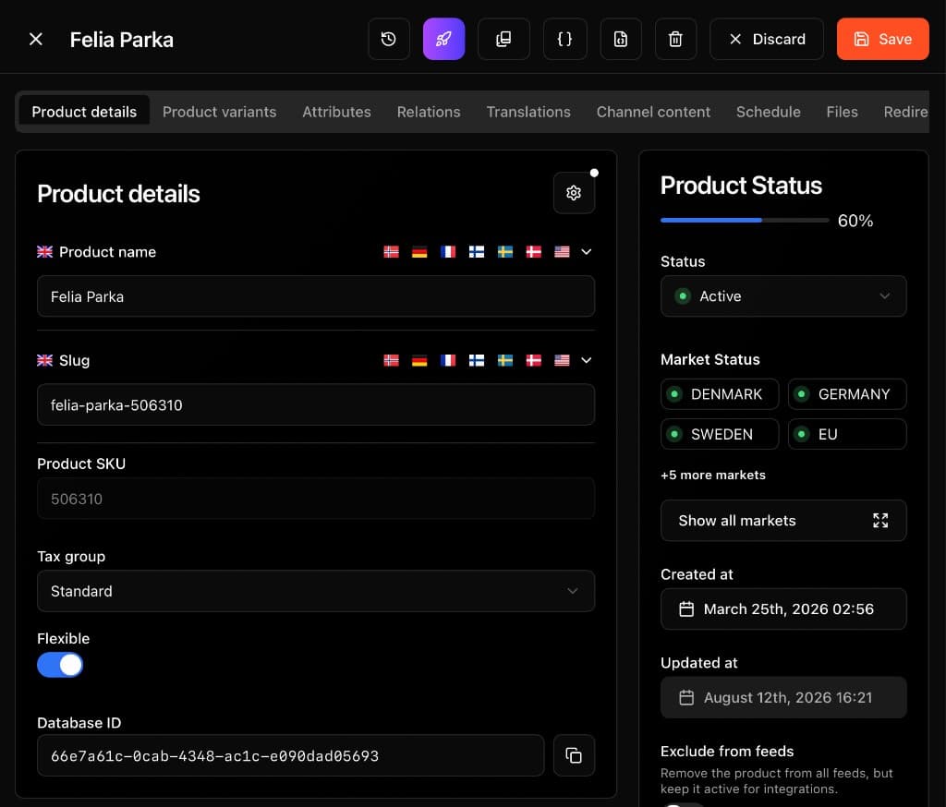Screen dimensions: 946x807
Task: Select US flag for Slug
Action: pos(562,360)
